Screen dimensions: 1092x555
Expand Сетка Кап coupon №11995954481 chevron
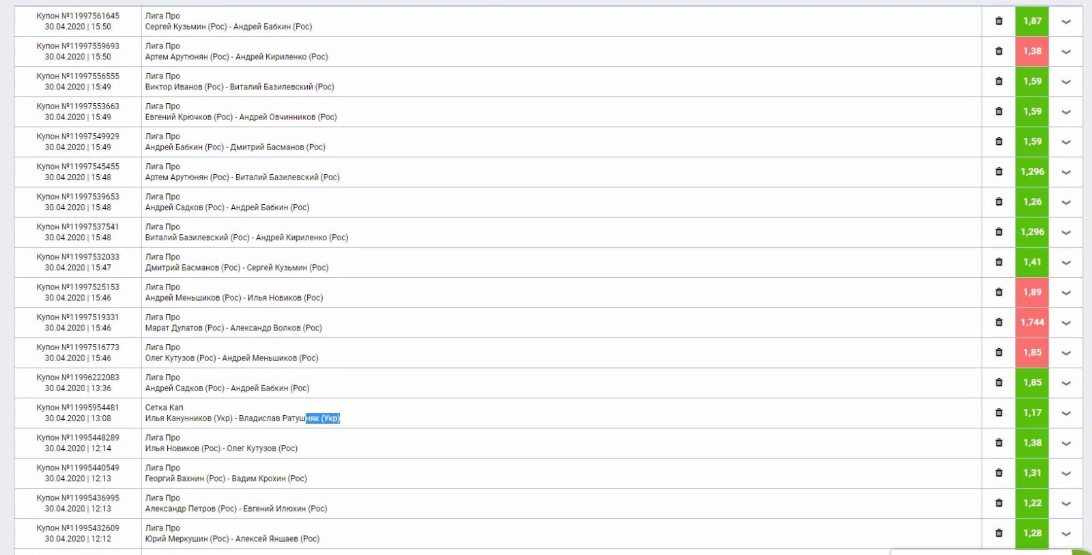tap(1066, 413)
